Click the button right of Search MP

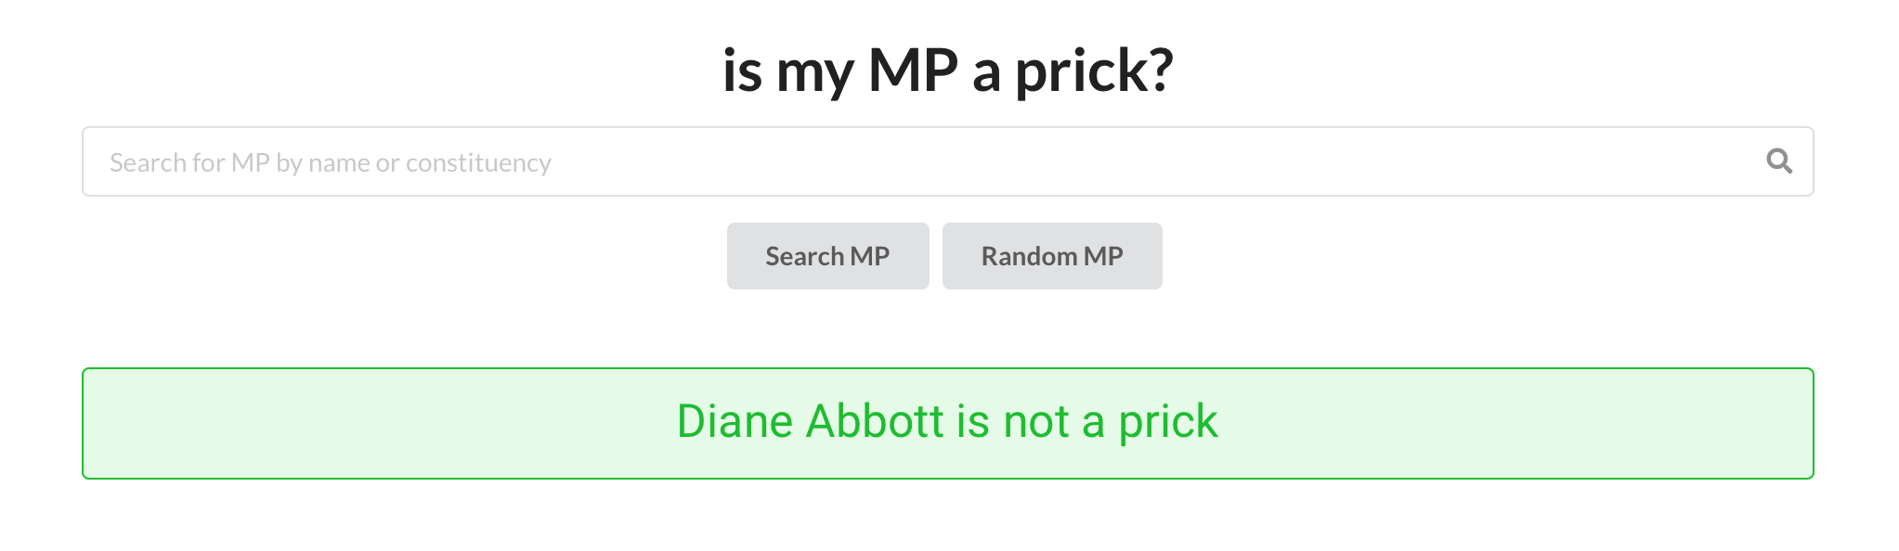click(x=1052, y=256)
